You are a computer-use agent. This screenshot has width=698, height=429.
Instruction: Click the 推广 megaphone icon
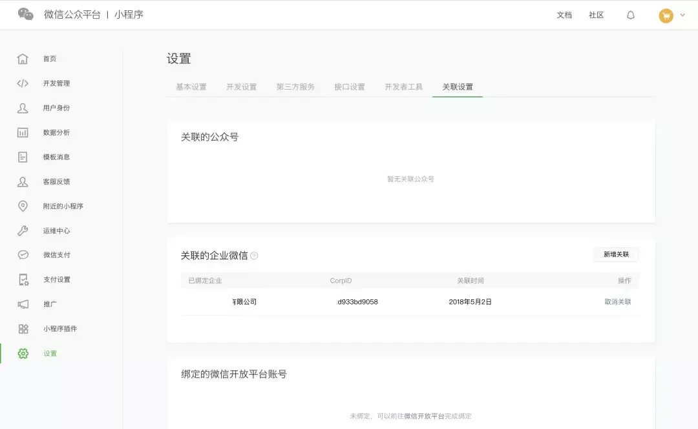23,304
